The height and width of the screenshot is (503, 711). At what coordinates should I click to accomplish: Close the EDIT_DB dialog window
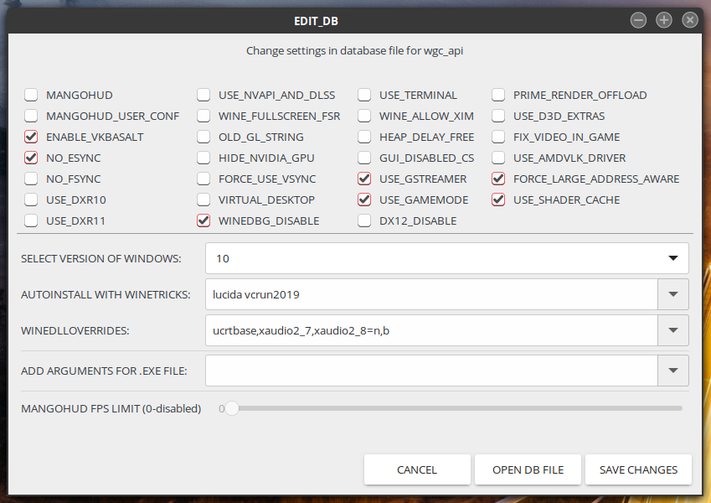(x=689, y=20)
